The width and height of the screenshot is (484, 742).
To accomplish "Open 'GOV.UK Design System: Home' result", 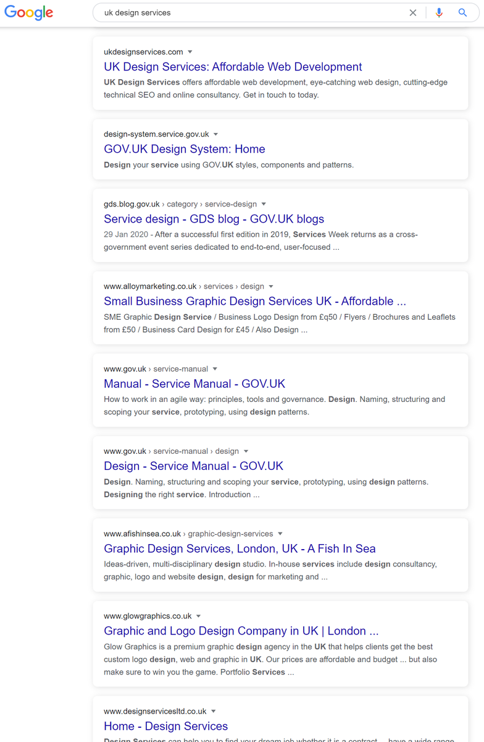I will point(185,149).
